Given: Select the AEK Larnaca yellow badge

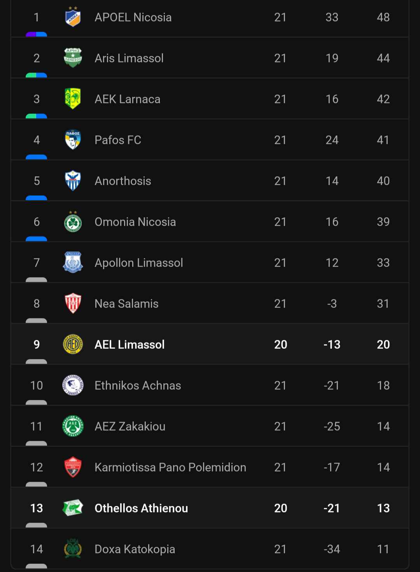Looking at the screenshot, I should 73,99.
